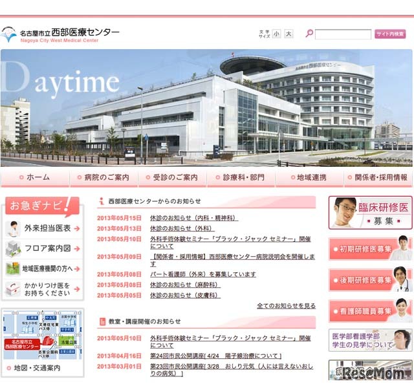414x388 pixels.
Task: Click inside the site search text field
Action: click(x=343, y=34)
